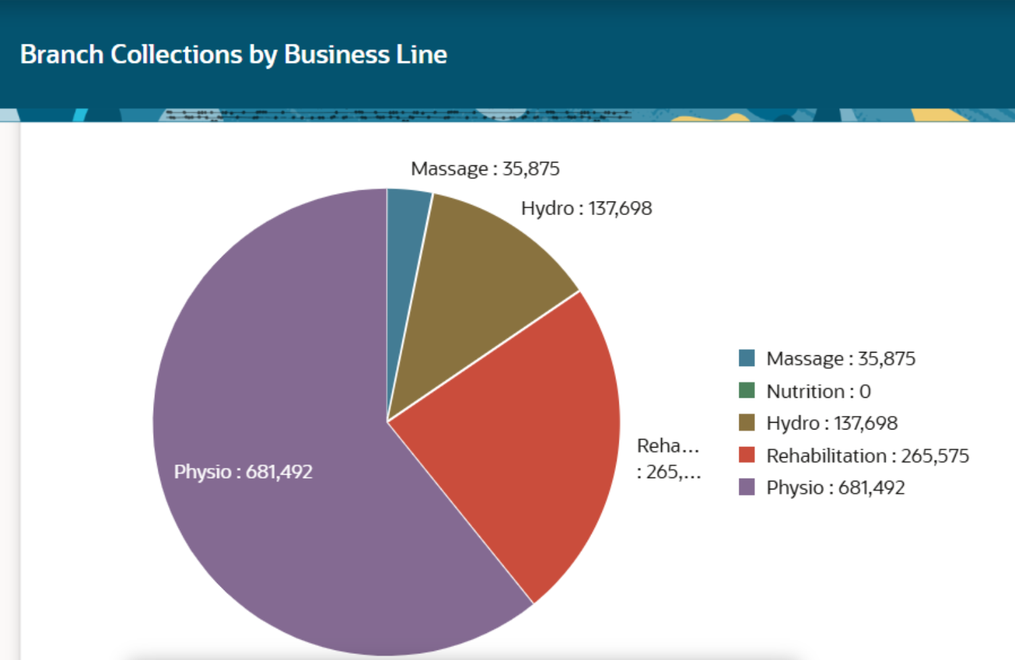1015x660 pixels.
Task: Click the Physio : 681,492 label inside the pie
Action: click(243, 472)
